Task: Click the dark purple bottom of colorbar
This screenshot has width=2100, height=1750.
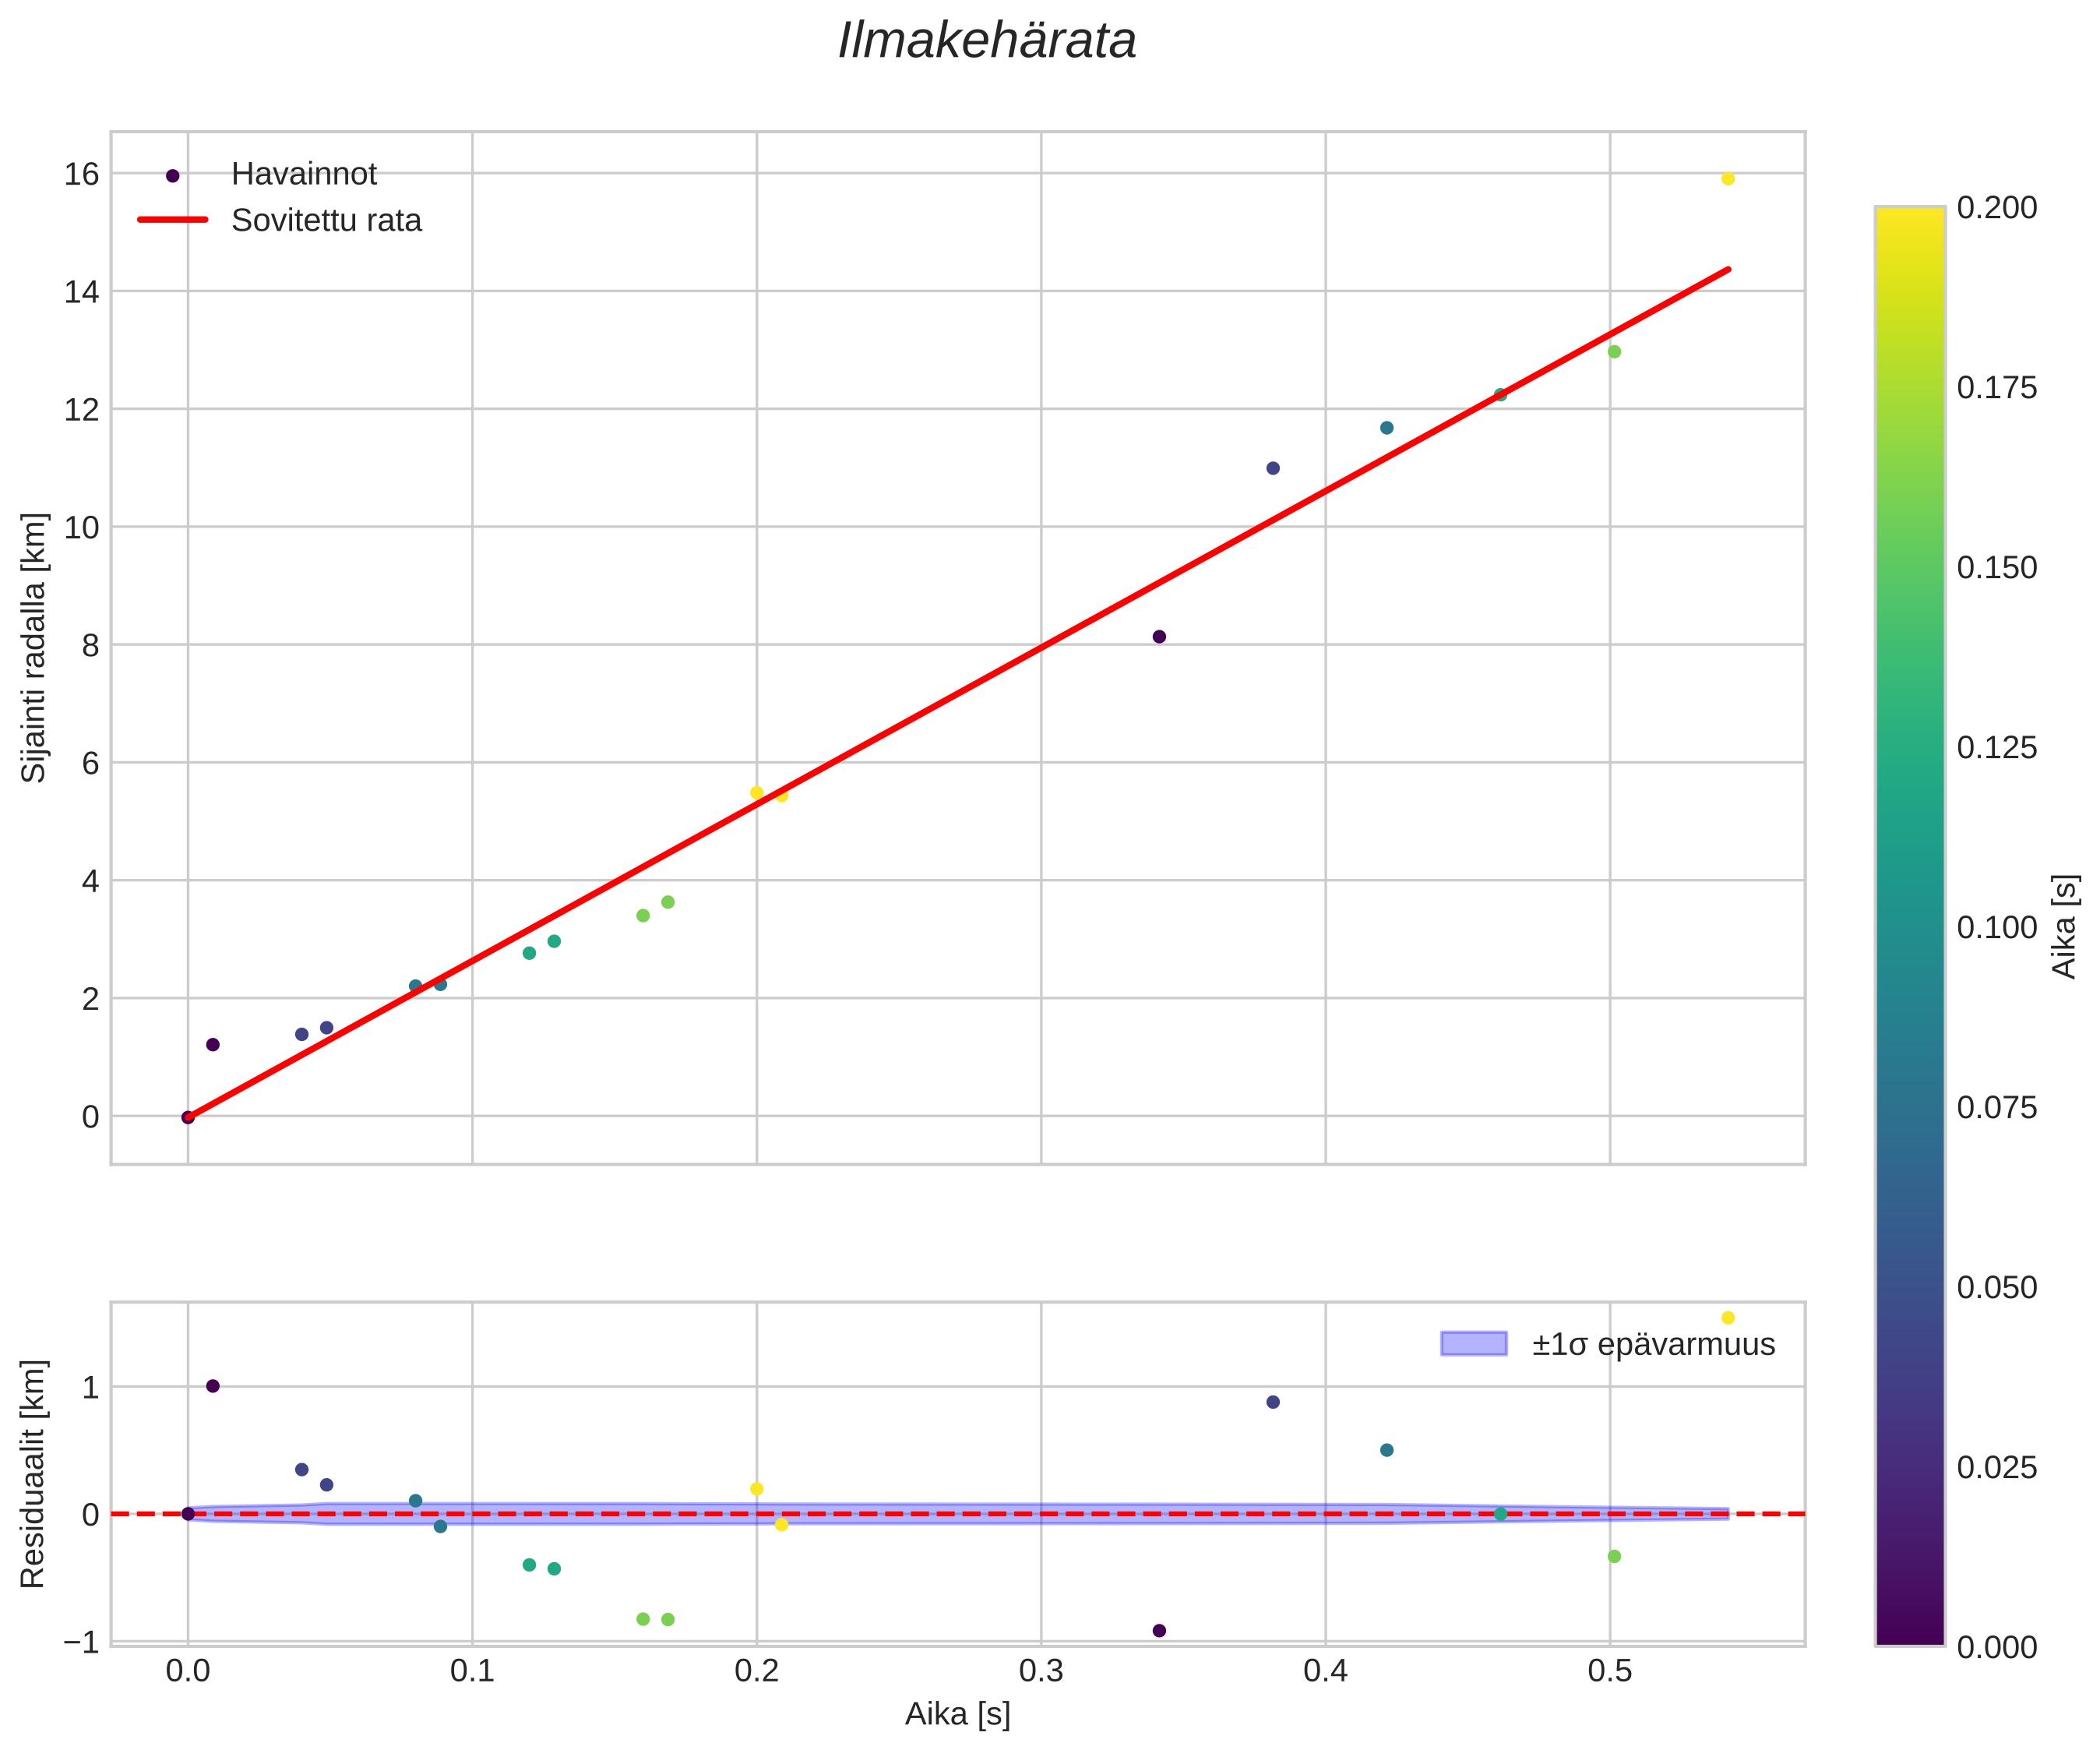Action: click(x=1909, y=1629)
